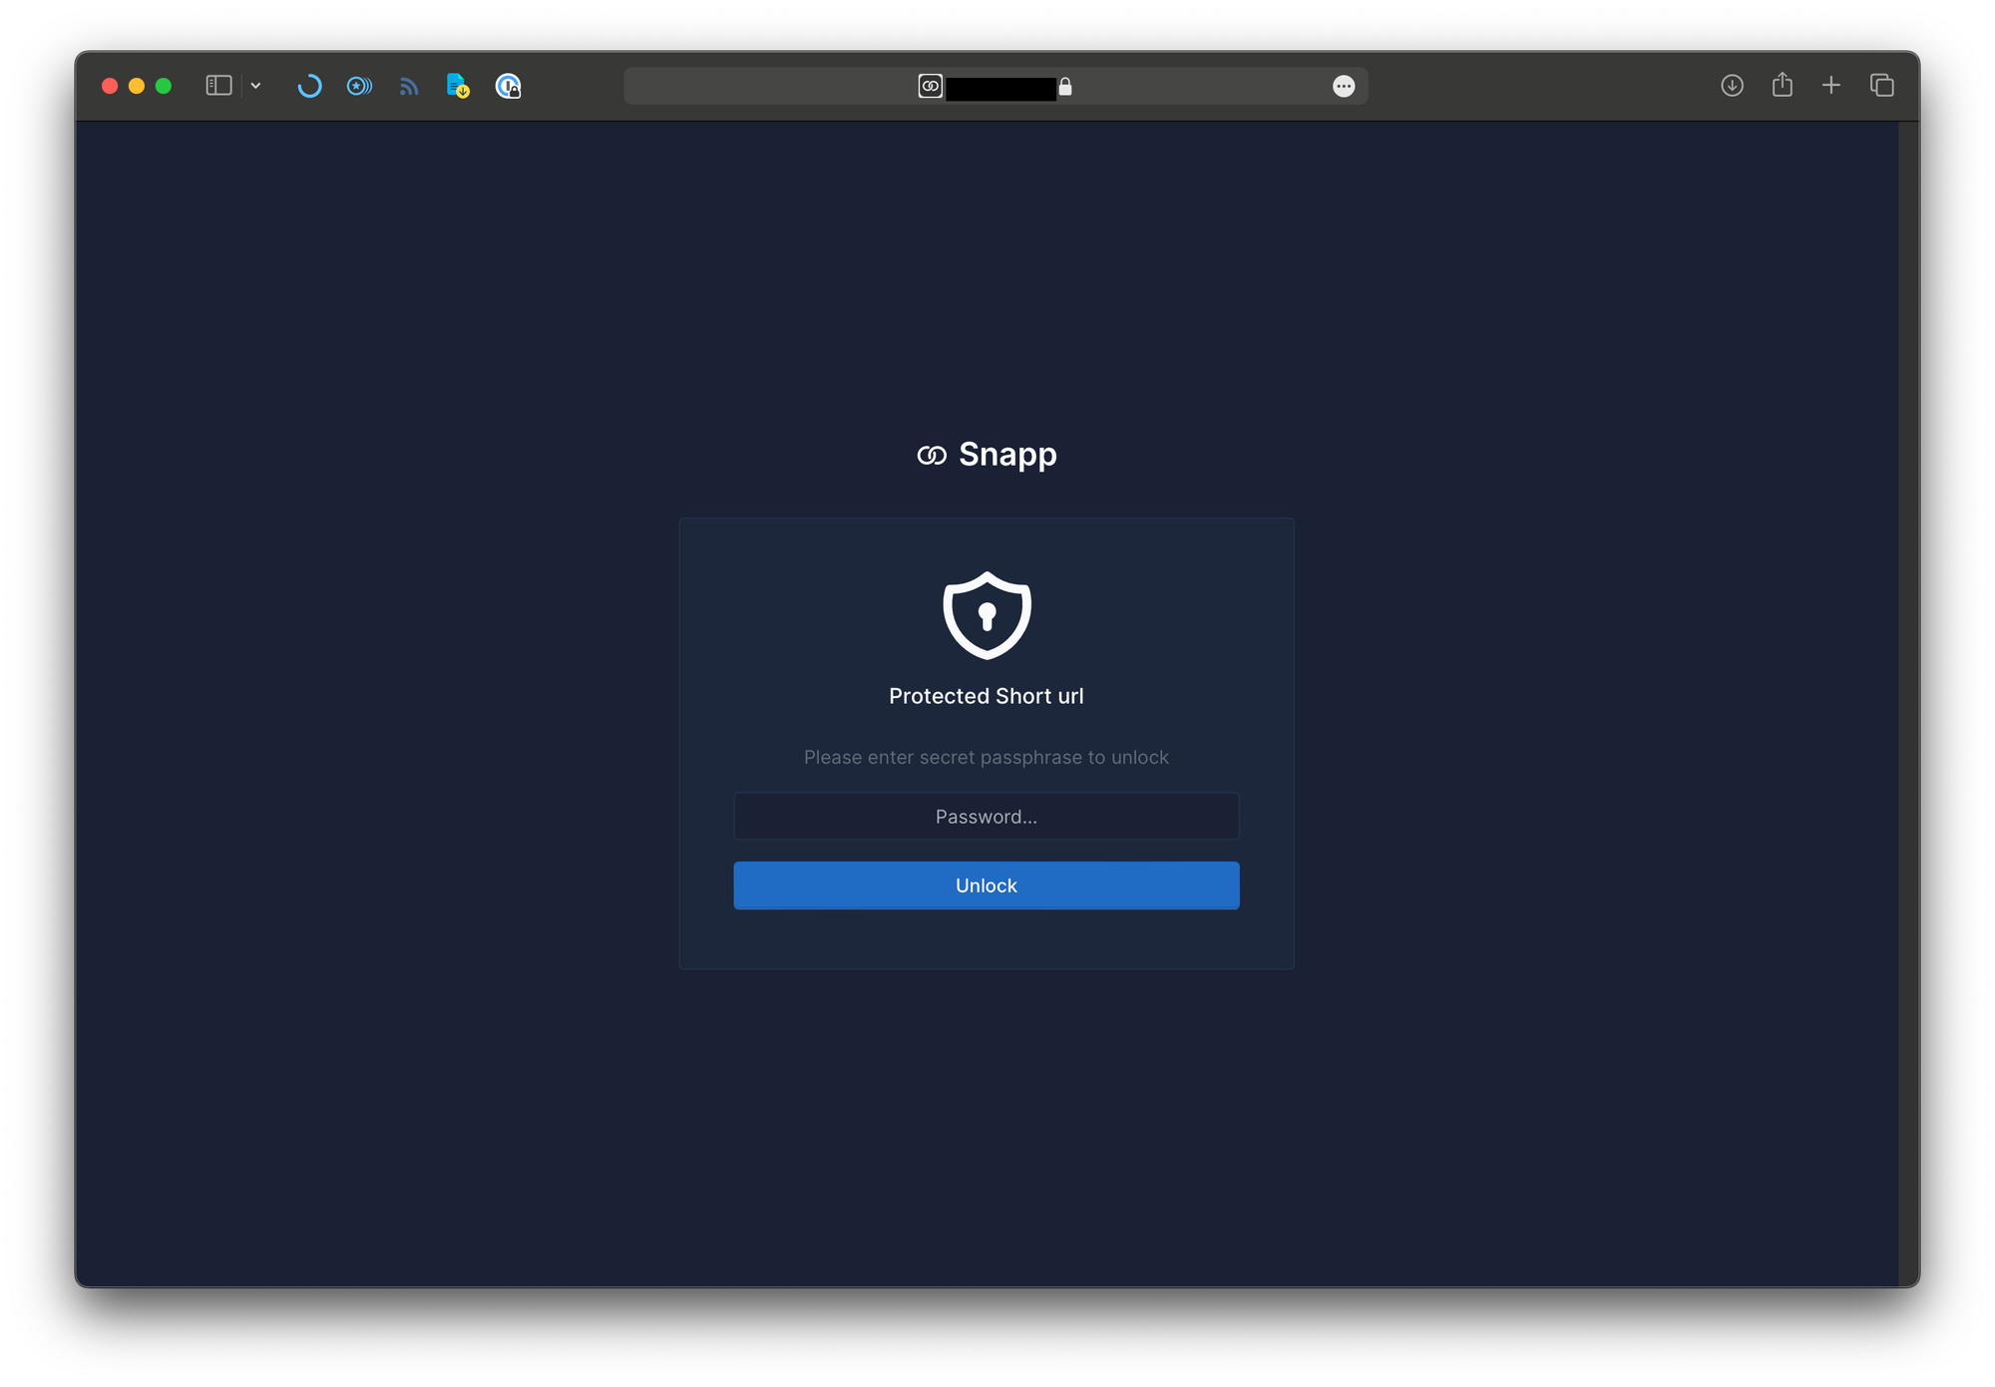Click the page vertical scrollbar
The image size is (1995, 1387).
tap(1908, 703)
